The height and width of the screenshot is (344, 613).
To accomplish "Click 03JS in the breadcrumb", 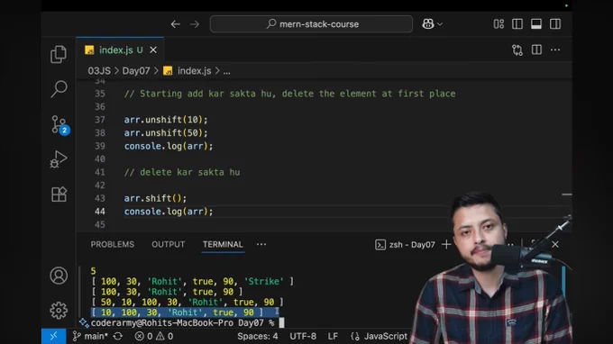I will [x=99, y=71].
